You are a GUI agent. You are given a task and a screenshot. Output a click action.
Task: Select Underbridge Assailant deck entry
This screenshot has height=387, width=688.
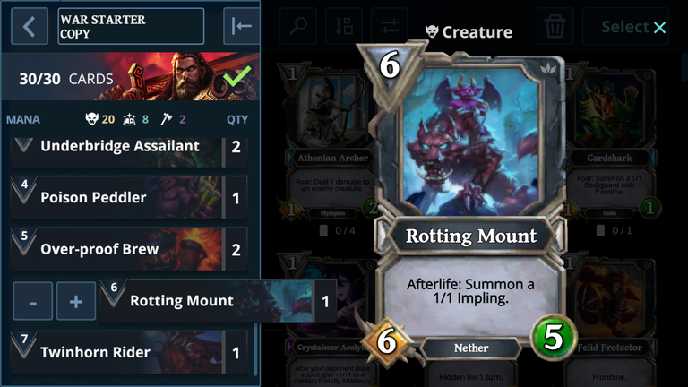click(x=129, y=151)
